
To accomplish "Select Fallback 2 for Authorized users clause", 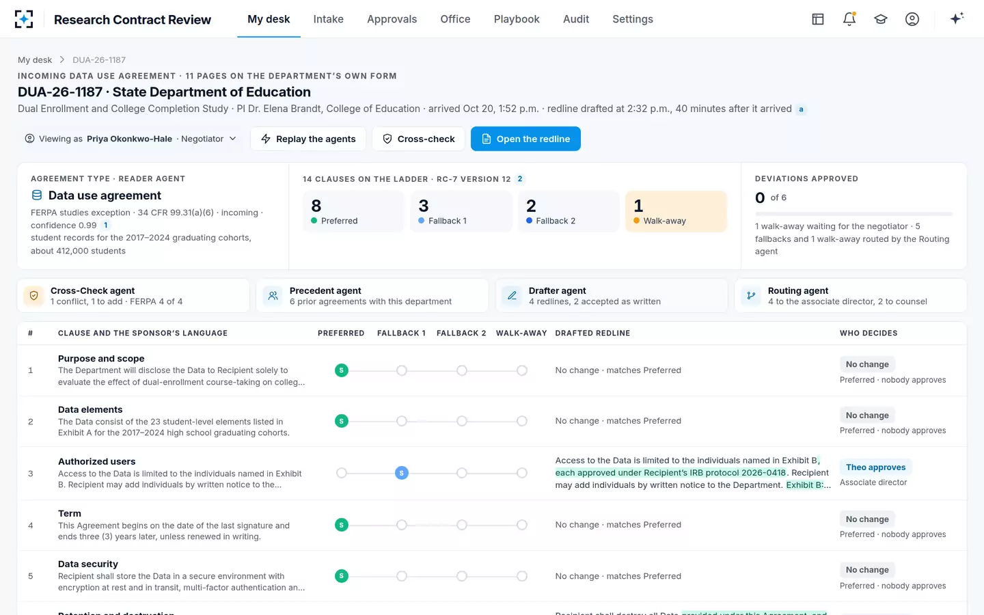I will [x=462, y=473].
